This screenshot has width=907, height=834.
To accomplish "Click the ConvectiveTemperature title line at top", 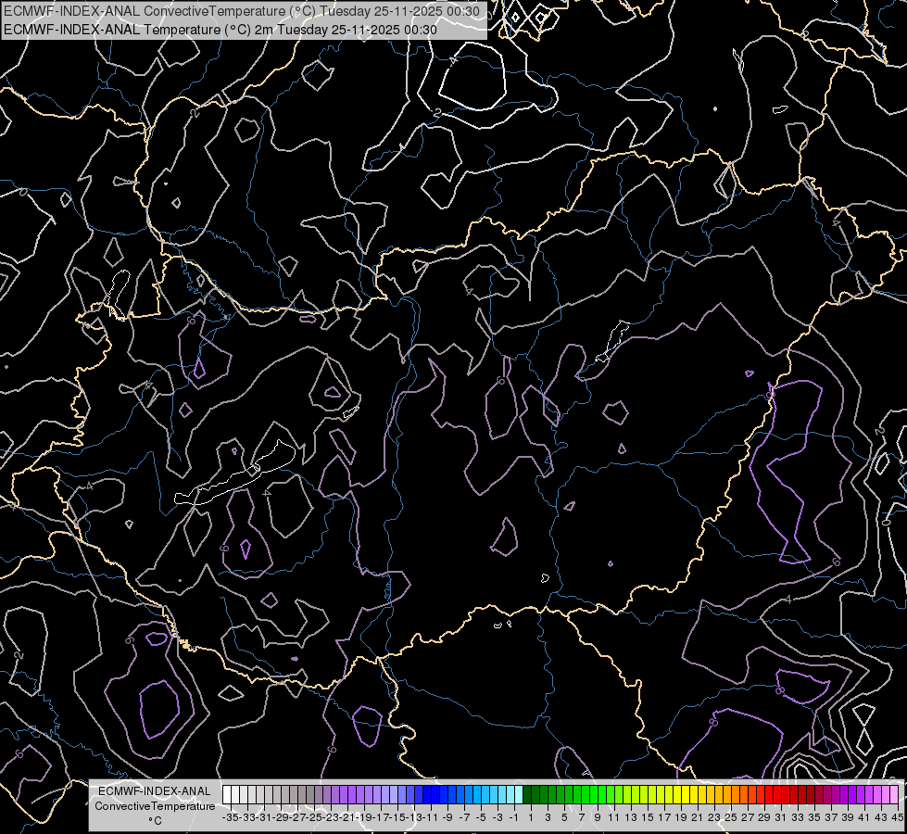I will [x=242, y=11].
